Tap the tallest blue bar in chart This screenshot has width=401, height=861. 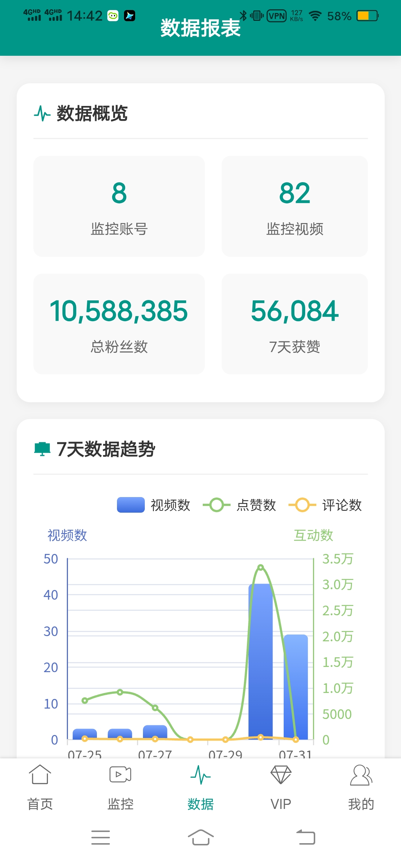pos(260,662)
